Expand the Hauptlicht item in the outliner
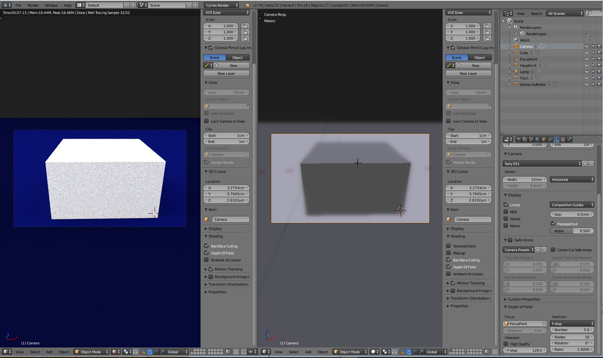The width and height of the screenshot is (603, 358). click(510, 66)
